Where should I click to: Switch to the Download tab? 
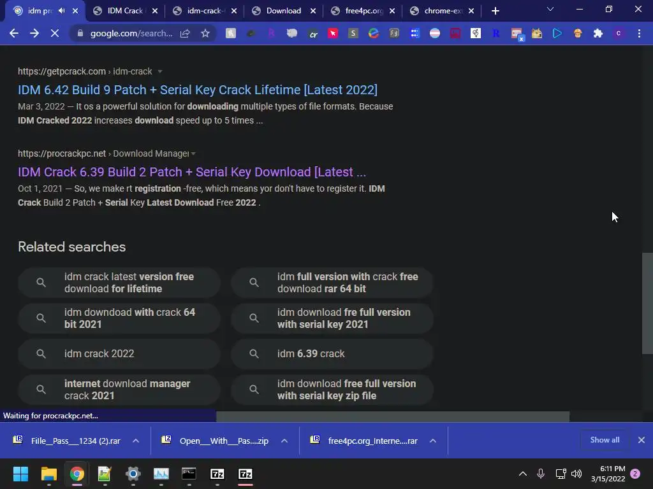click(x=283, y=11)
